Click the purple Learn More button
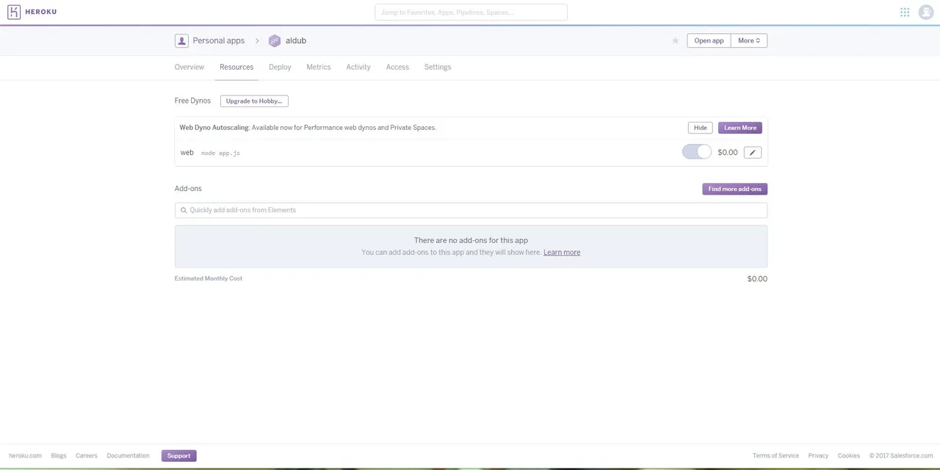This screenshot has width=940, height=470. click(740, 128)
